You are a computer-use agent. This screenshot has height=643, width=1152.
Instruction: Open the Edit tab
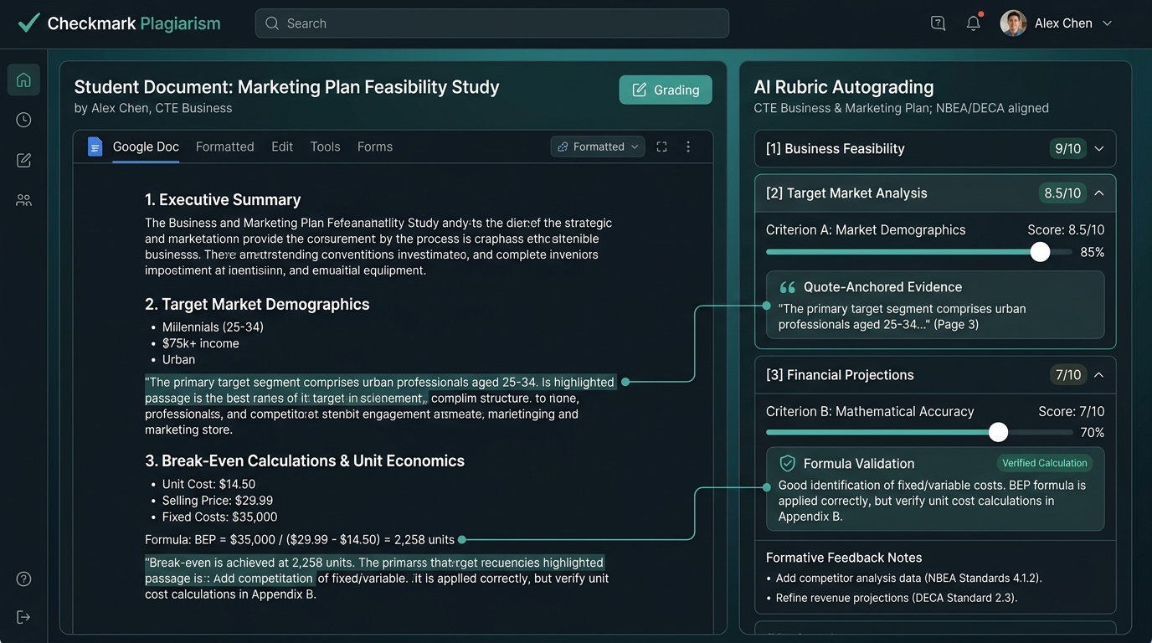282,147
